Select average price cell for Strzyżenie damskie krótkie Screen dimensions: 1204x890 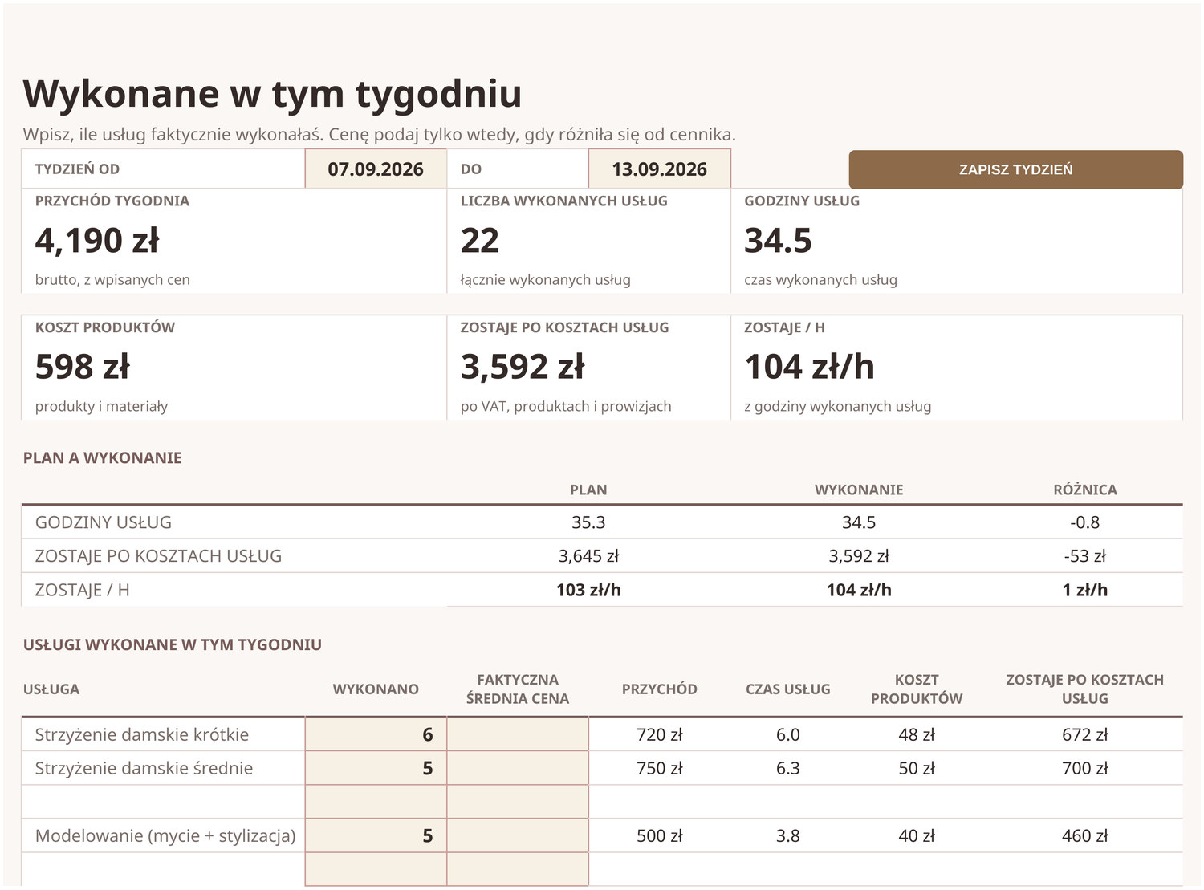518,734
